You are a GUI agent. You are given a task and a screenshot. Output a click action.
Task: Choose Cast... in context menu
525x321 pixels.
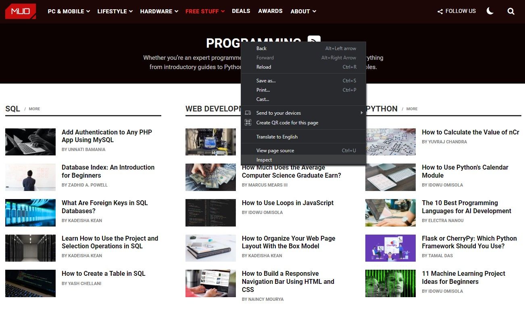pos(303,99)
